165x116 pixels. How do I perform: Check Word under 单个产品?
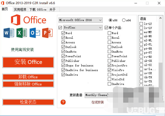pyautogui.click(x=109, y=33)
